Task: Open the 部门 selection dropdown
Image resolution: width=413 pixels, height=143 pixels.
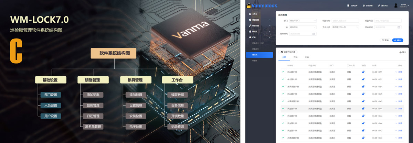Action: click(302, 21)
